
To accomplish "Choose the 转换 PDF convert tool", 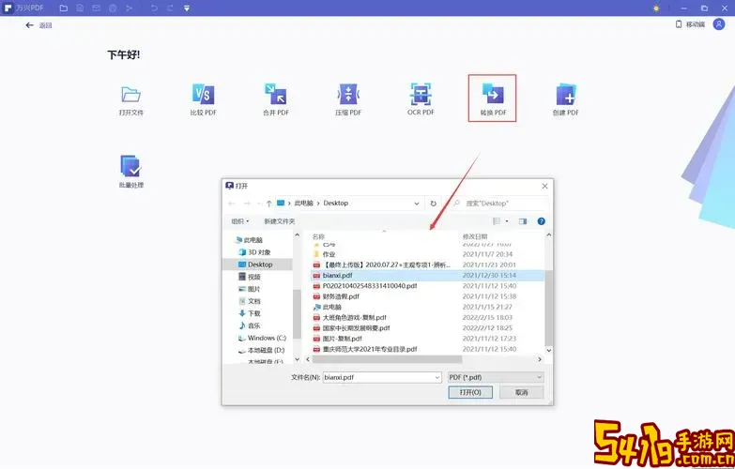I will pos(492,98).
